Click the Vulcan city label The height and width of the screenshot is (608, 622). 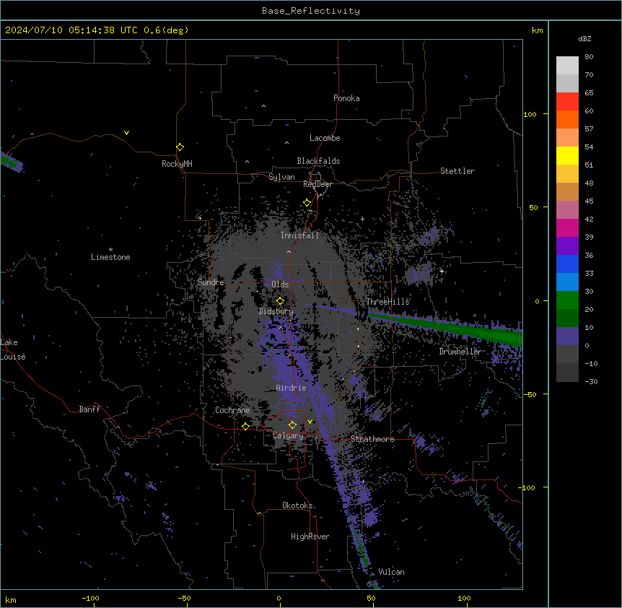[x=391, y=572]
